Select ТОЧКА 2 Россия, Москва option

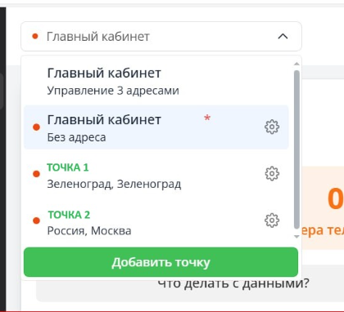156,222
